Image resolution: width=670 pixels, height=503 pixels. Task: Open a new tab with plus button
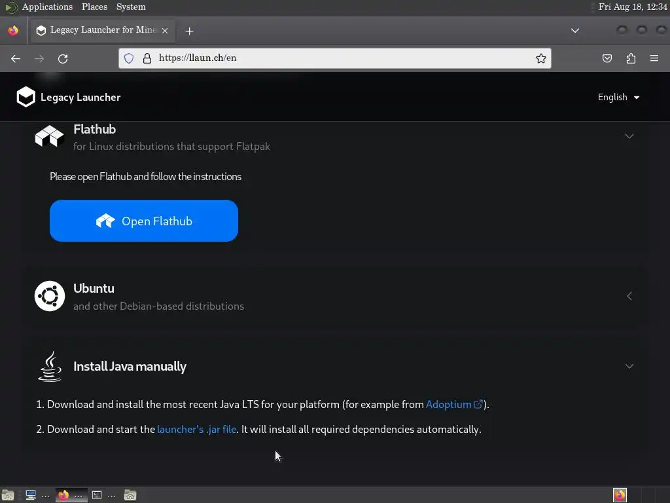coord(189,31)
